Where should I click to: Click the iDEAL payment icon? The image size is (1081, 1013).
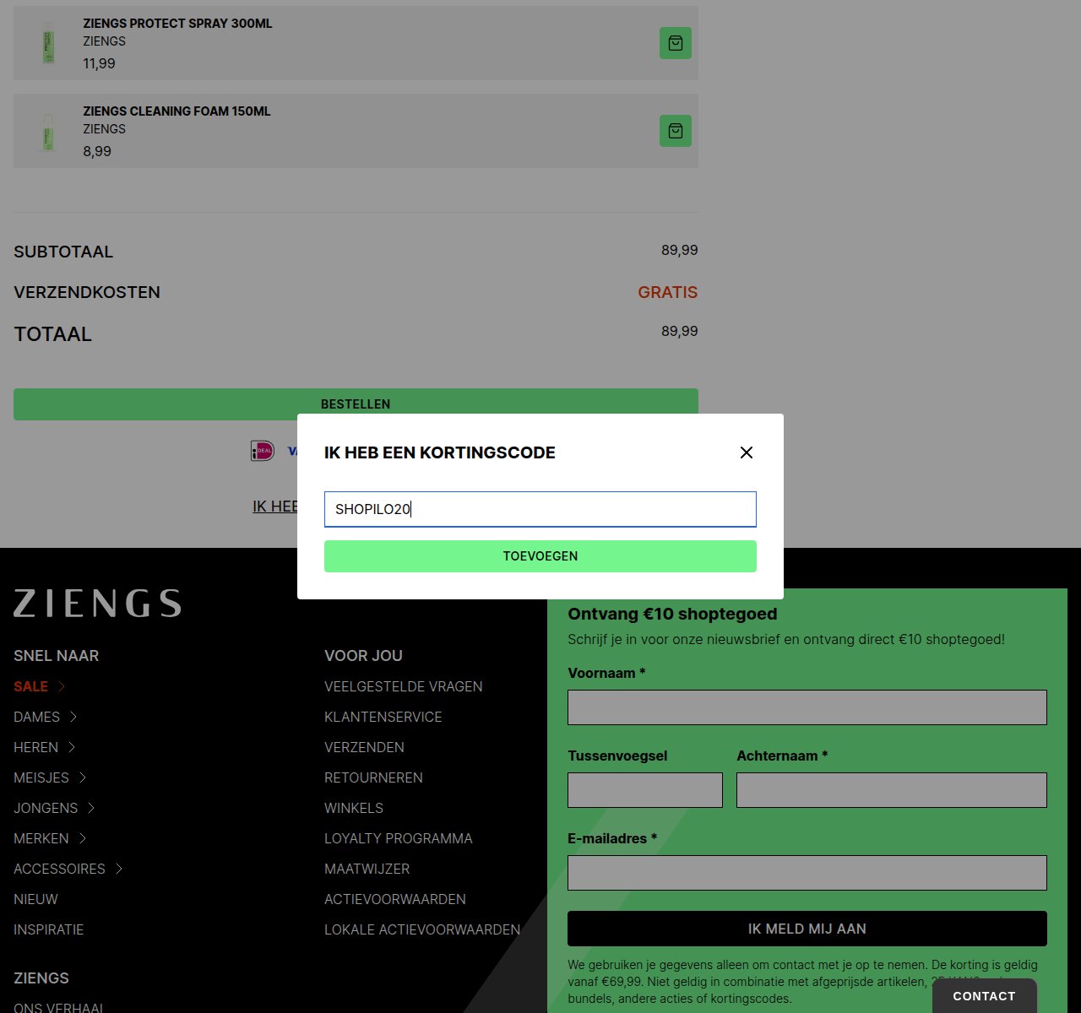tap(263, 451)
